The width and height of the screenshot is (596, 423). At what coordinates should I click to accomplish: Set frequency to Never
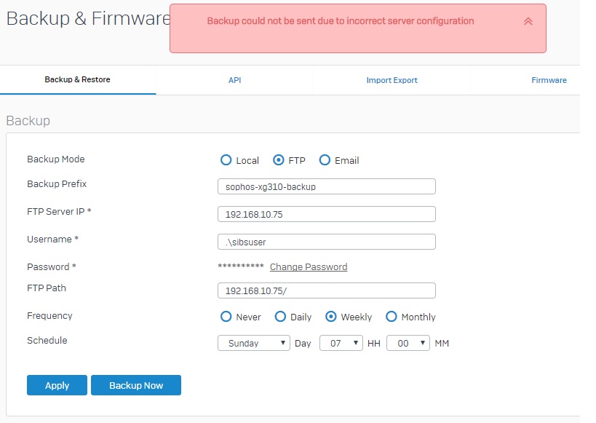click(226, 317)
